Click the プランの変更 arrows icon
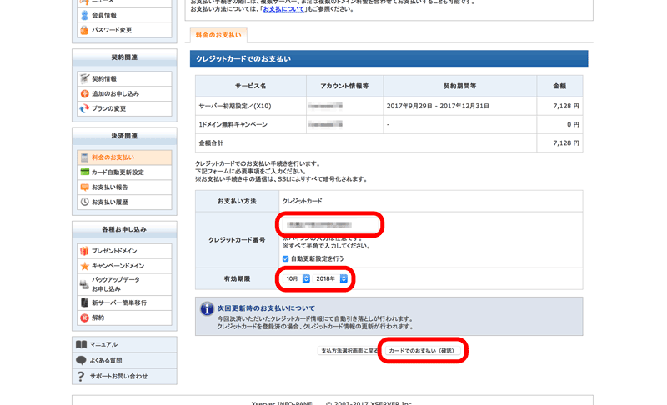 click(x=85, y=108)
